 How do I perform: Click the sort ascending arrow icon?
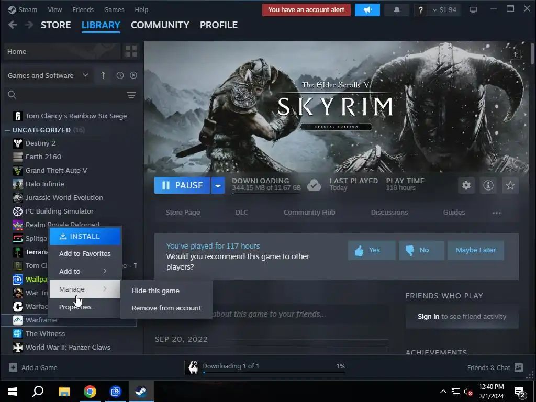coord(103,75)
